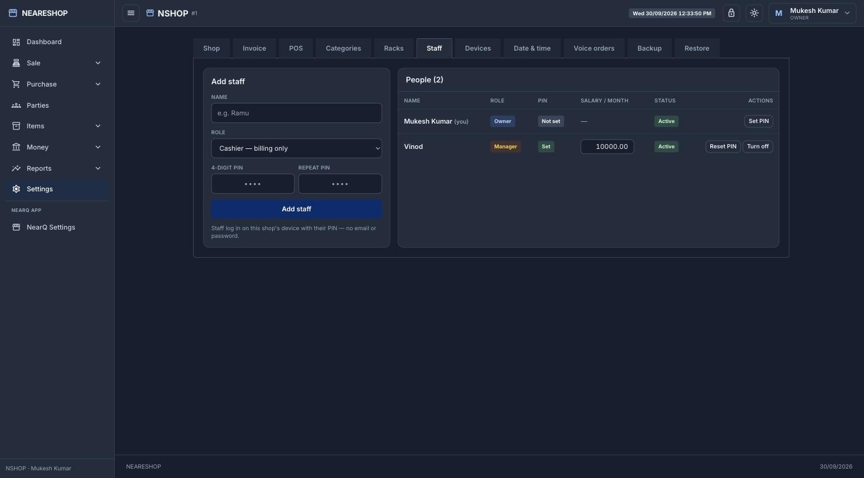Open the user account menu chevron
Image resolution: width=864 pixels, height=478 pixels.
[848, 13]
